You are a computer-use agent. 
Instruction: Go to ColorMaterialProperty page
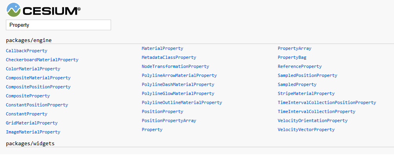(33, 69)
